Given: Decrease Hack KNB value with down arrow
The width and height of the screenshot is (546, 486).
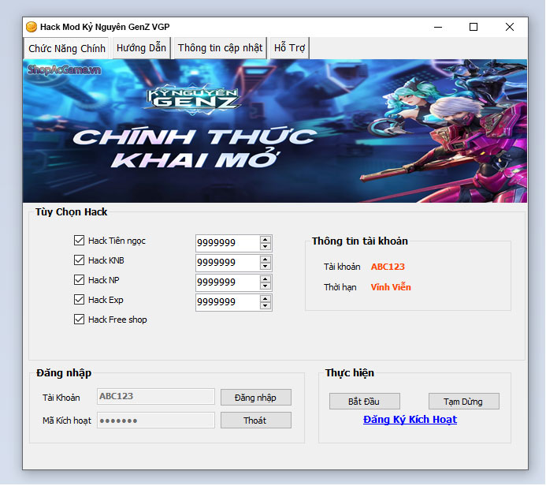Looking at the screenshot, I should point(266,267).
